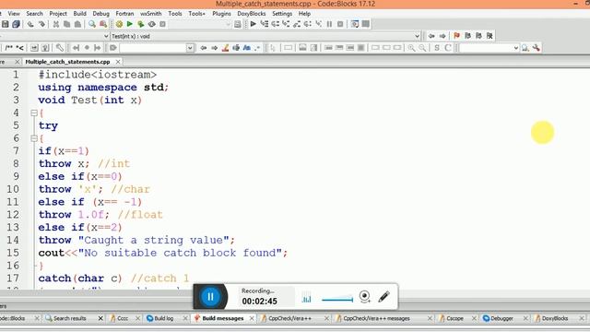Click the debugger Run to cursor icon
Screen dimensions: 590x332
pos(265,24)
